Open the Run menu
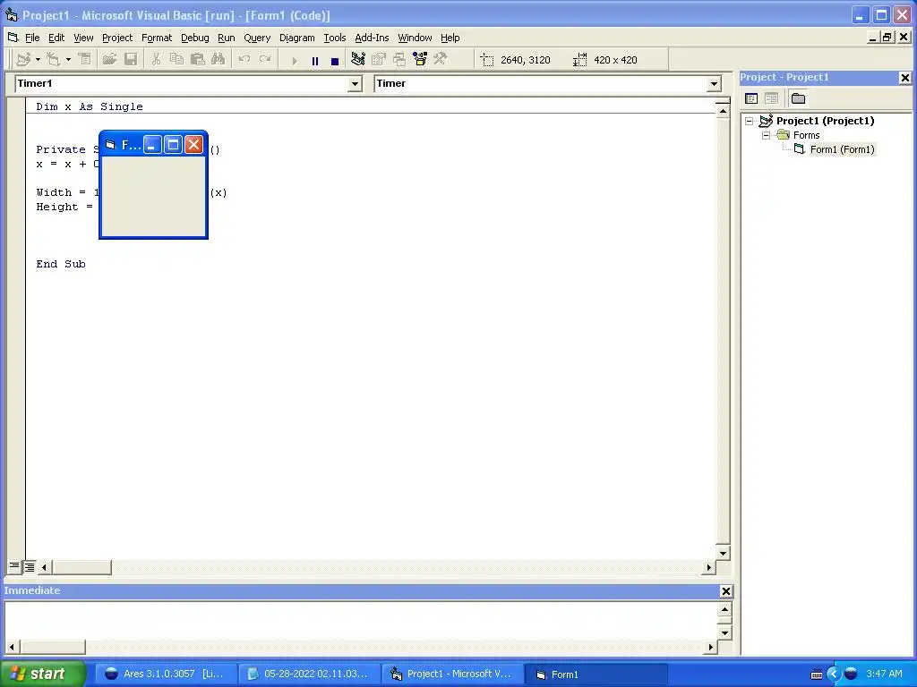This screenshot has height=687, width=917. point(227,38)
